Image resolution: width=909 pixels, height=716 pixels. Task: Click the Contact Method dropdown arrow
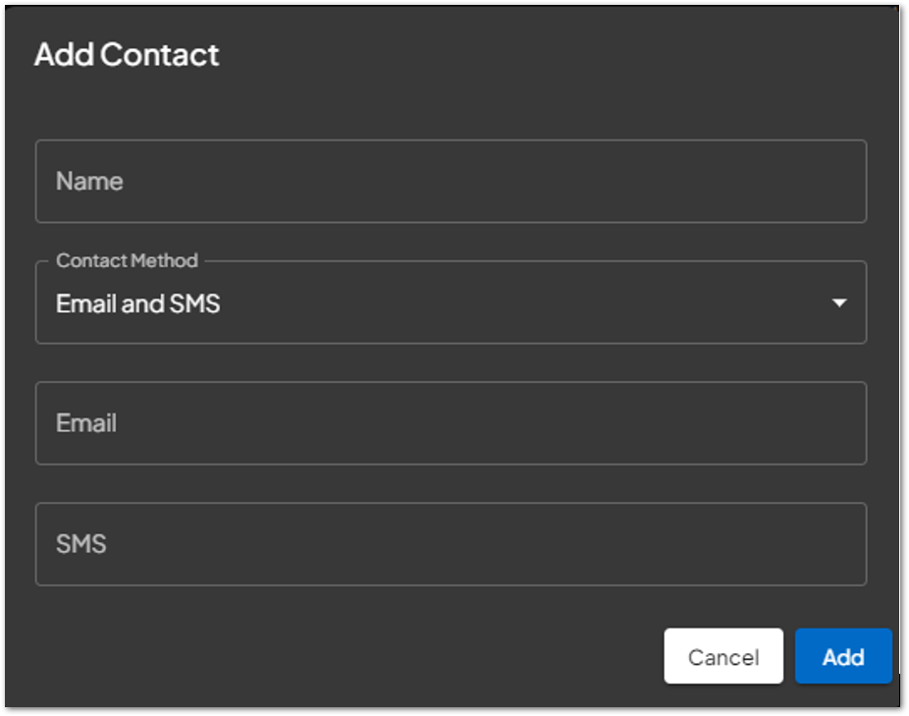839,303
